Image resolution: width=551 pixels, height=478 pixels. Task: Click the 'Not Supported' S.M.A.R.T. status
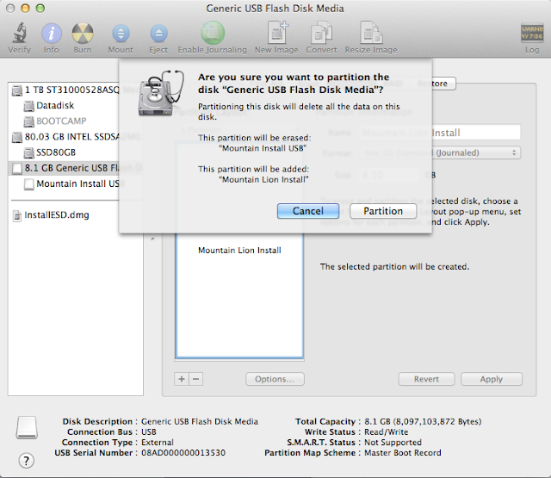pos(393,442)
